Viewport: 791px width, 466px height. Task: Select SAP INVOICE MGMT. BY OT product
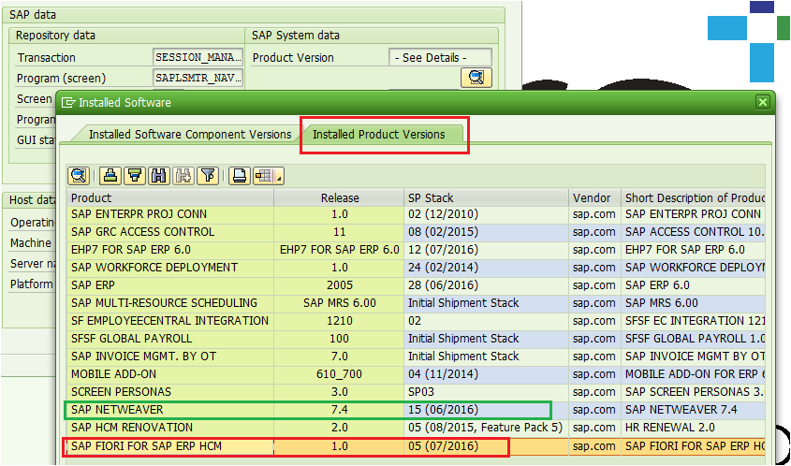170,357
